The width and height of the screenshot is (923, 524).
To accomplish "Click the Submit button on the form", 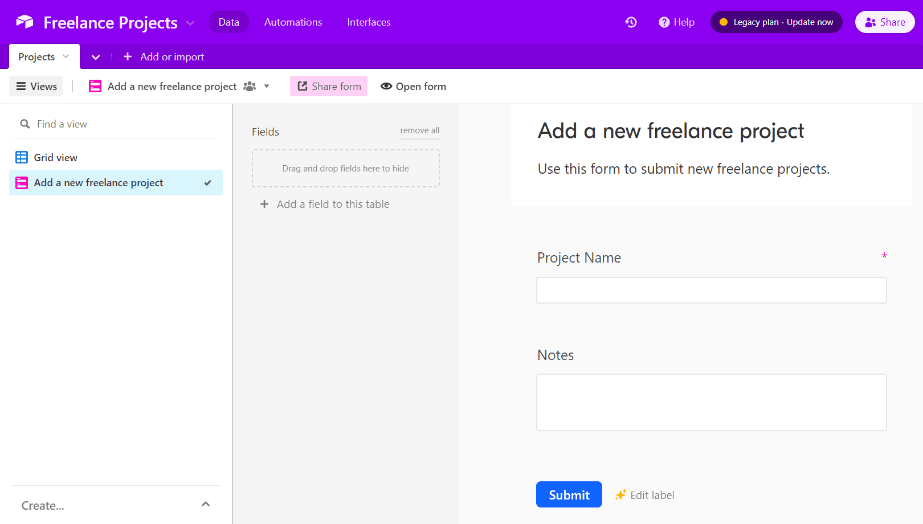I will coord(569,494).
